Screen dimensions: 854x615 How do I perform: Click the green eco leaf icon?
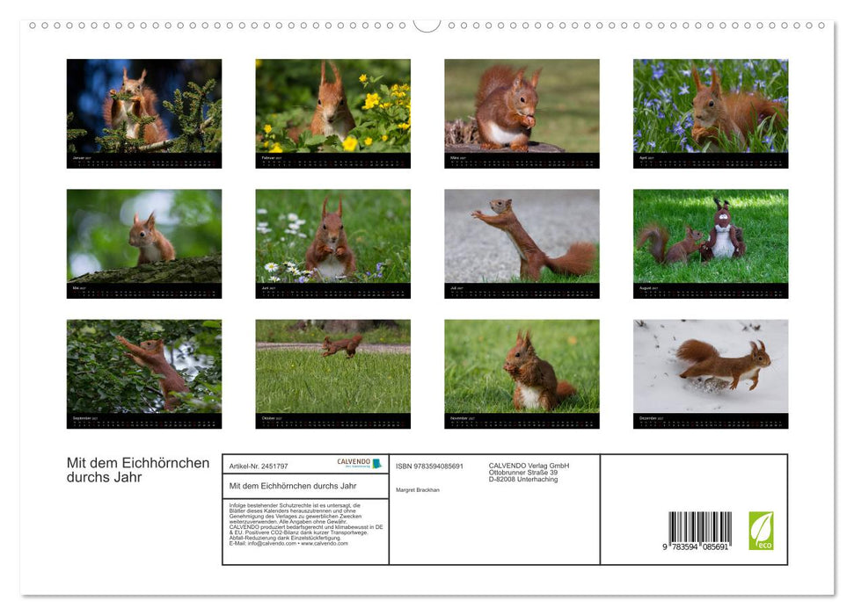click(761, 531)
